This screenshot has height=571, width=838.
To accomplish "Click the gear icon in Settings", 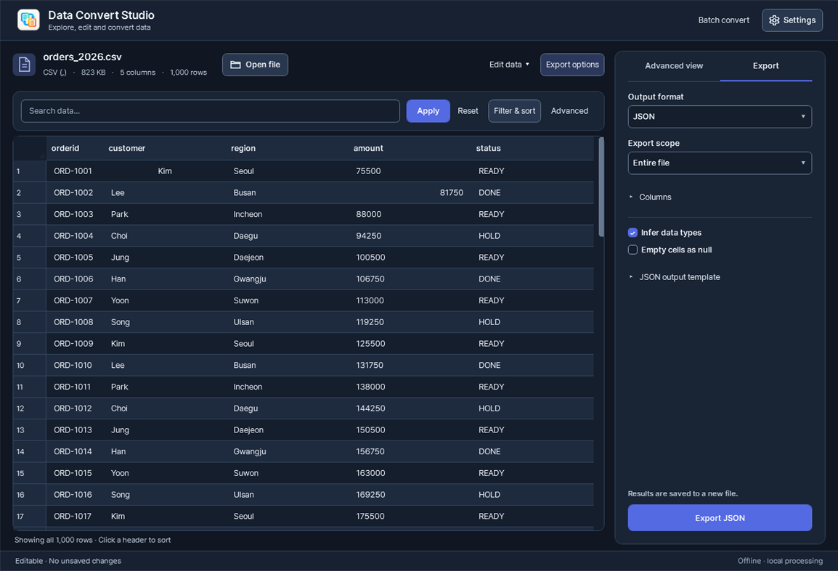I will (x=774, y=20).
